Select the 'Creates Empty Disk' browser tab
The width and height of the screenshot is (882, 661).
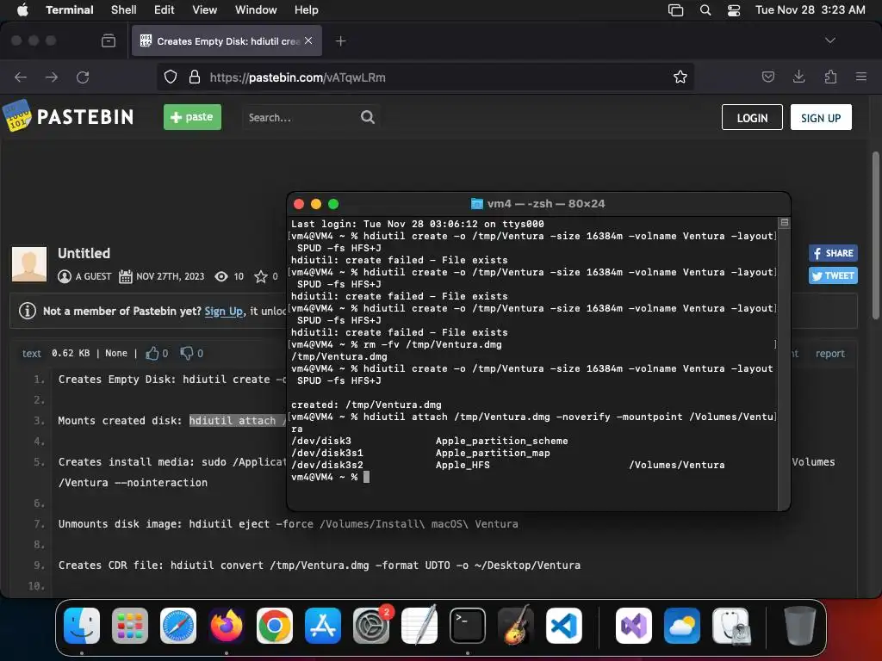pos(227,40)
